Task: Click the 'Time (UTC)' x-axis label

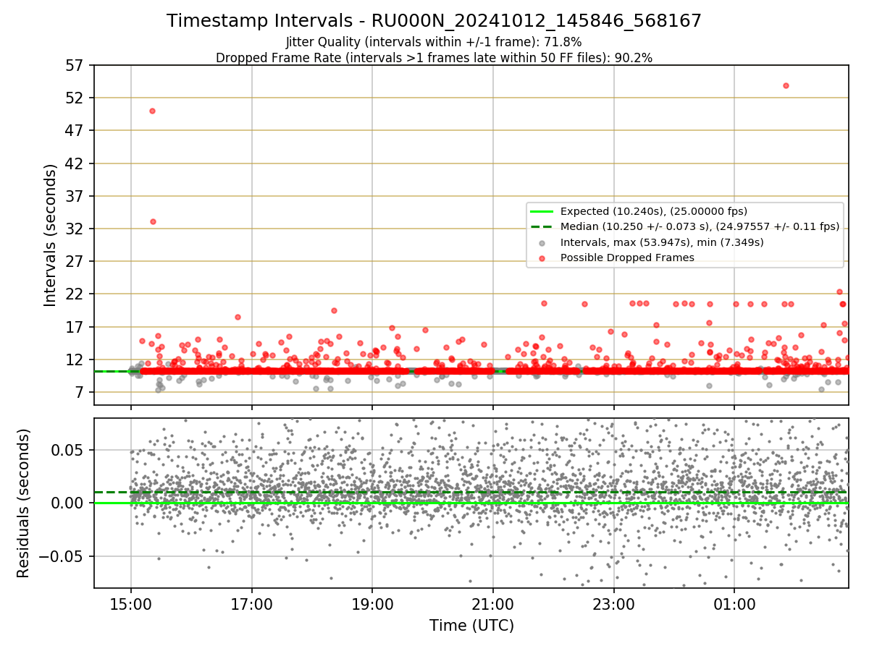Action: (471, 626)
